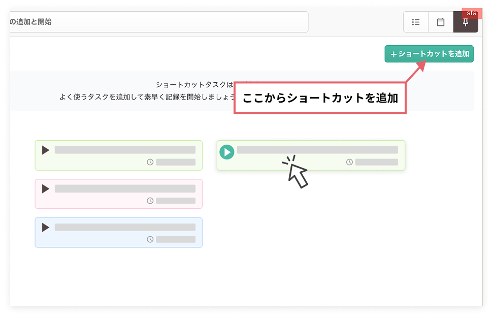Click the clock icon on the blue card
493x318 pixels.
(150, 239)
